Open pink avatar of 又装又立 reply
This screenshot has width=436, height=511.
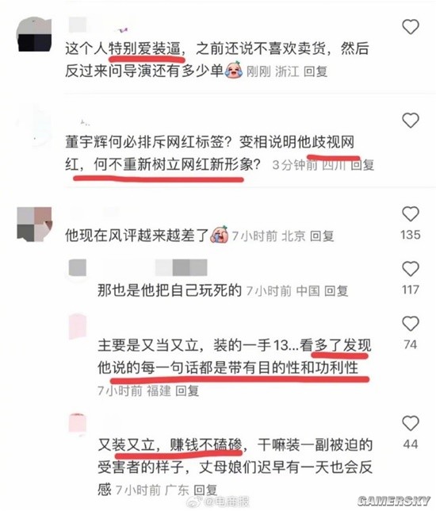click(x=78, y=423)
